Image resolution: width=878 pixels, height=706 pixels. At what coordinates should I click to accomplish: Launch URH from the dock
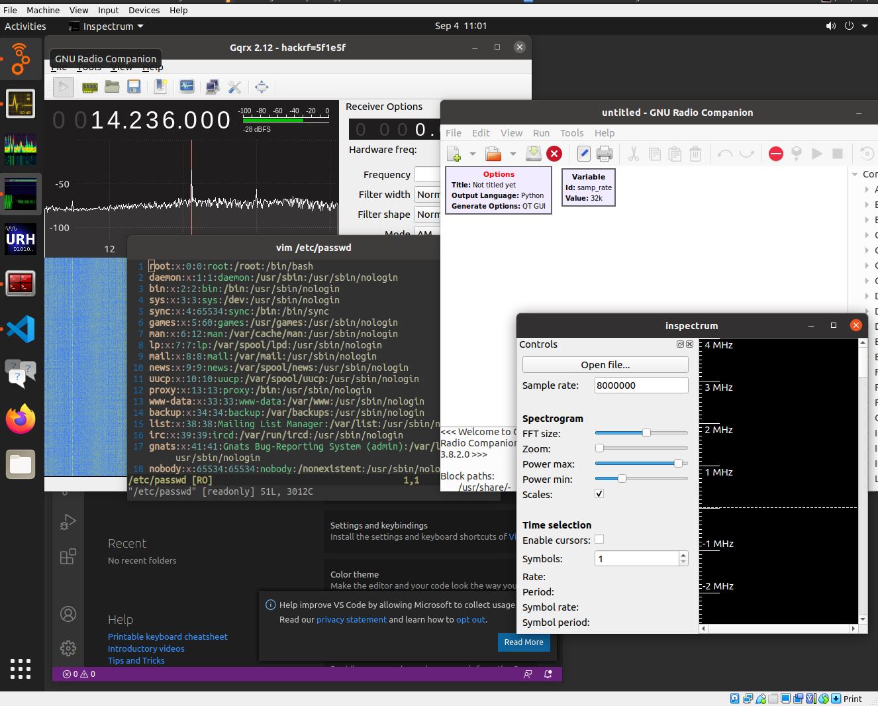pos(21,239)
